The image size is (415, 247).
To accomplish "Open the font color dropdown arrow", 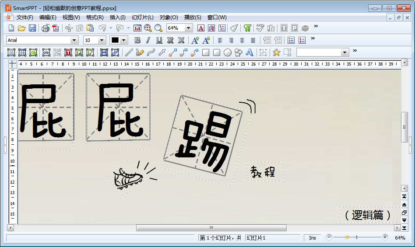I will 123,40.
